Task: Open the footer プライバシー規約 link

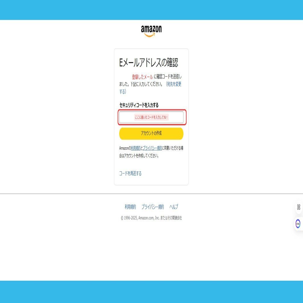Action: click(153, 207)
